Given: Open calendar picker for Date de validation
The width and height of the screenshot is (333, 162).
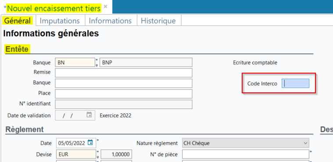Looking at the screenshot, I should click(90, 115).
